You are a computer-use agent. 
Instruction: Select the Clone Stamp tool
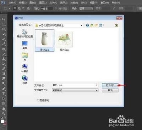point(4,59)
